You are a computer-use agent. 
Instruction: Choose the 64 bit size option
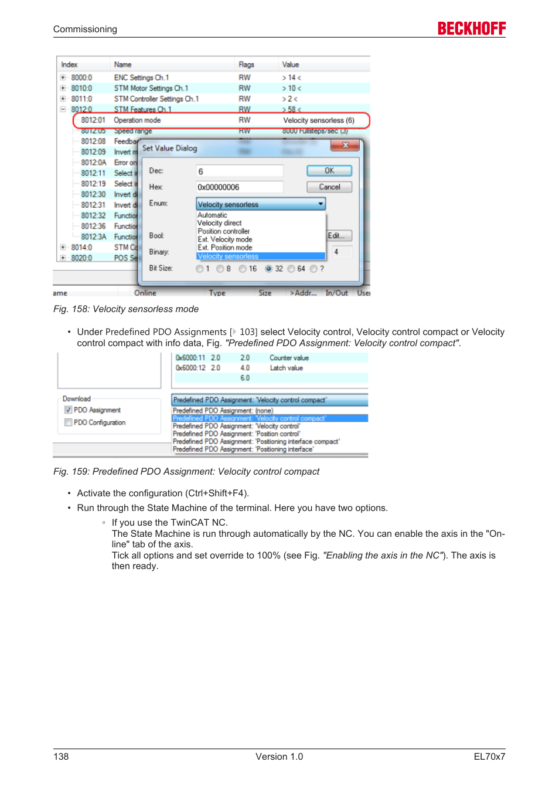[x=291, y=269]
